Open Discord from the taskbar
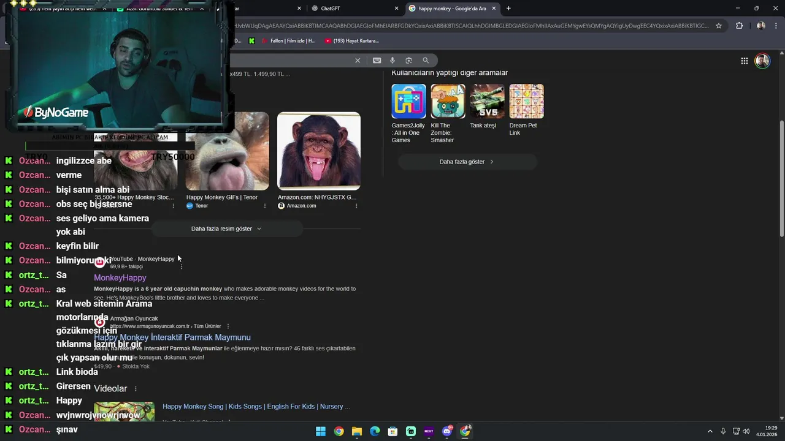The image size is (785, 441). 447,431
